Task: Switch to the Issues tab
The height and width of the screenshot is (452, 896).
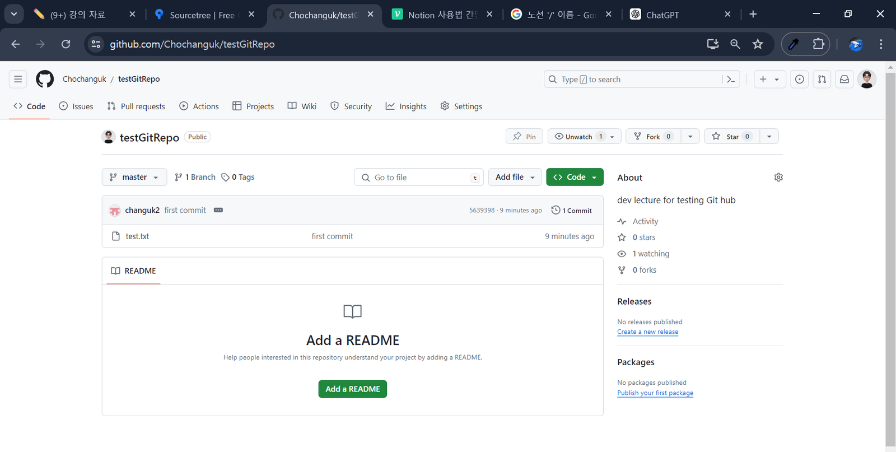Action: click(x=76, y=106)
